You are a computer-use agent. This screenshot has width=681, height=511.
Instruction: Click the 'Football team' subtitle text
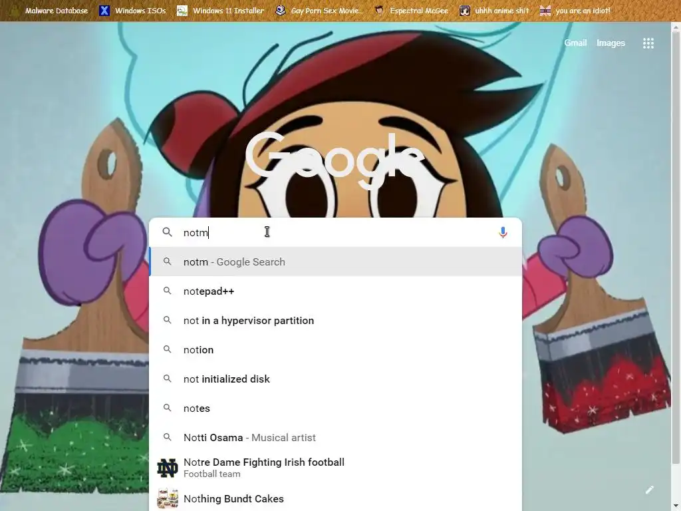point(212,474)
